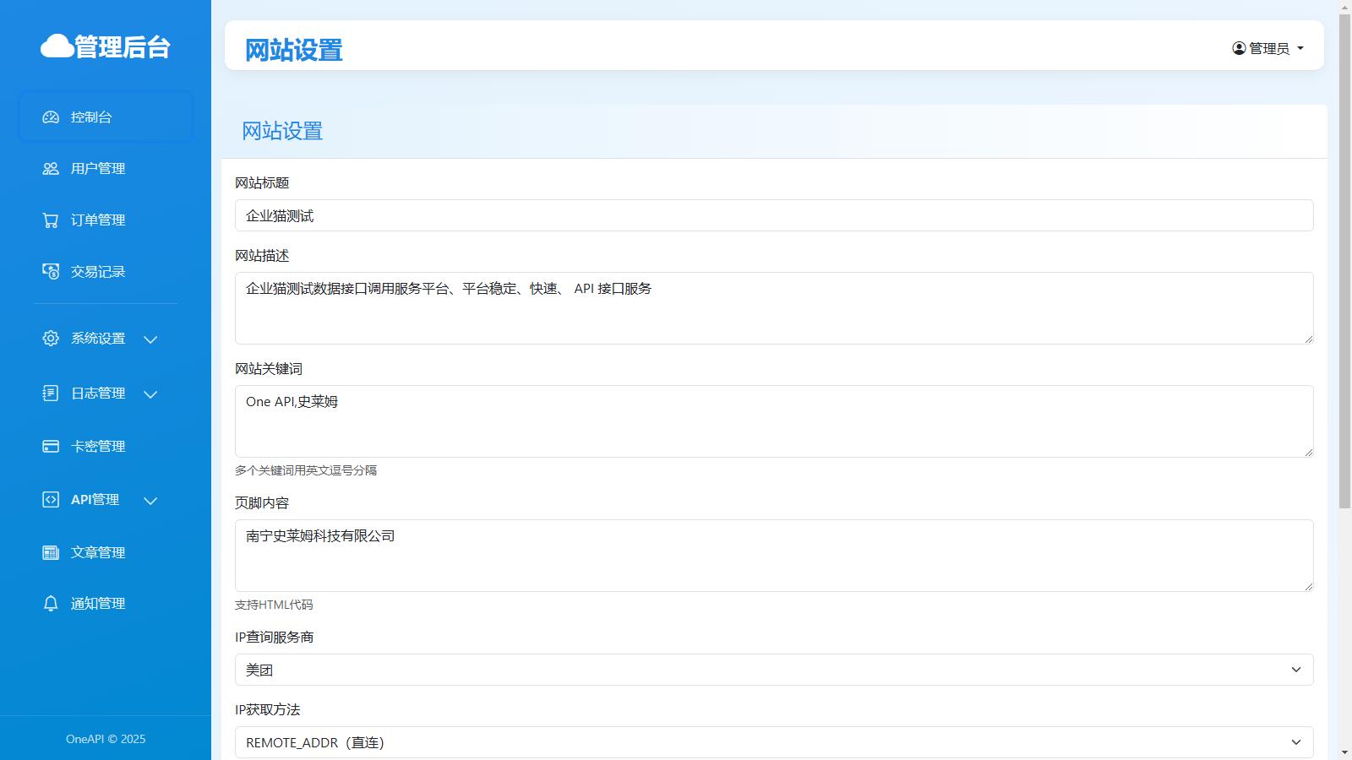The height and width of the screenshot is (760, 1352).
Task: Click the log list icon beside 日志管理
Action: 51,394
